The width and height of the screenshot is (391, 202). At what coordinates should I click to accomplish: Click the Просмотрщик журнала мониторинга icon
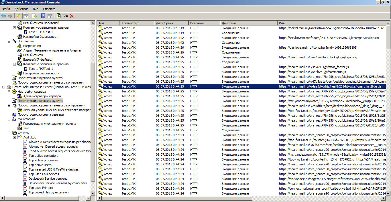click(x=20, y=124)
